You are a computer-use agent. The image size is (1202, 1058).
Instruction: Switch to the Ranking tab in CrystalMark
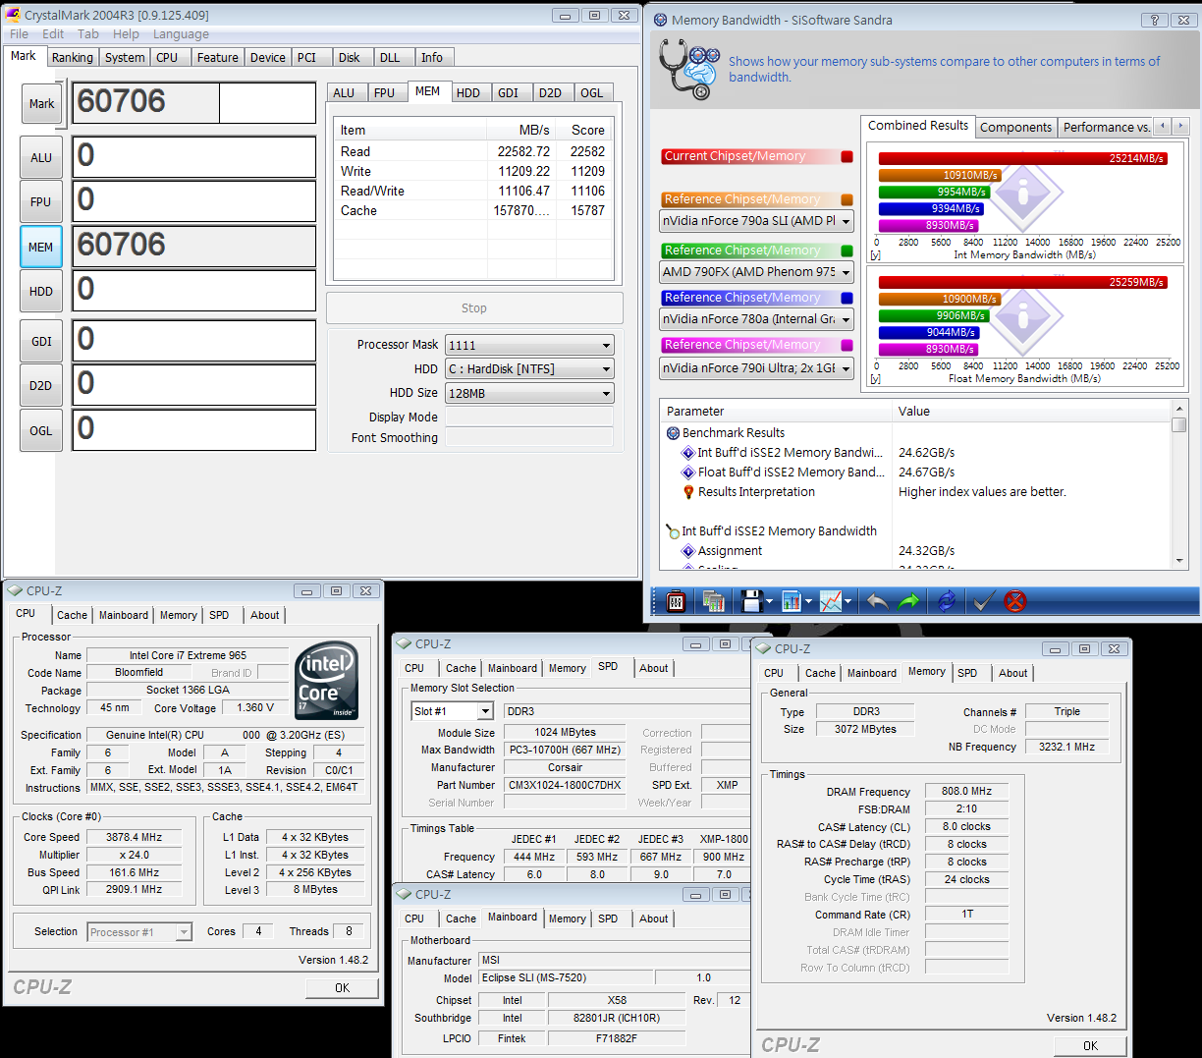[73, 58]
